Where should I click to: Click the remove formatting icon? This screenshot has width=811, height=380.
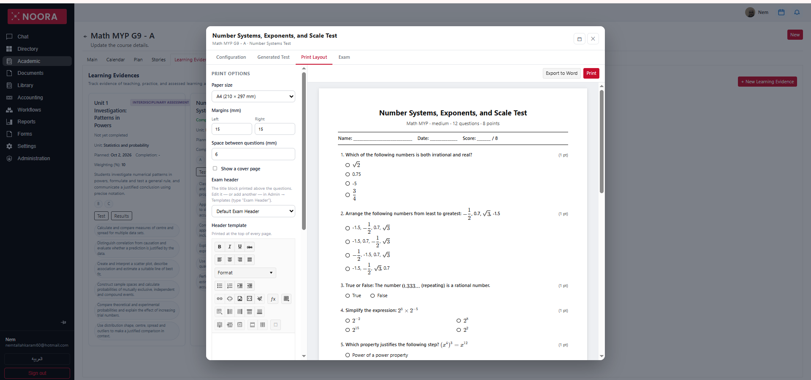[x=260, y=299]
